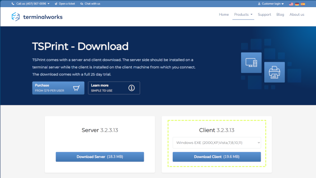Click Download Server (18.3 MB) button
Viewport: 316px width, 178px height.
(100, 157)
